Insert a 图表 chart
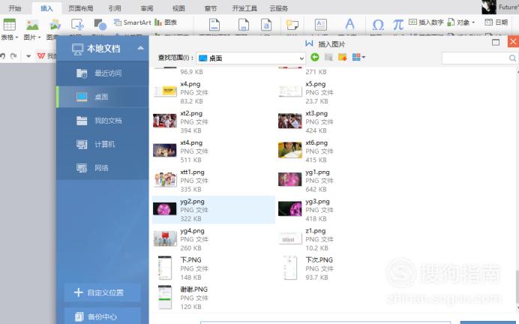 (x=166, y=22)
